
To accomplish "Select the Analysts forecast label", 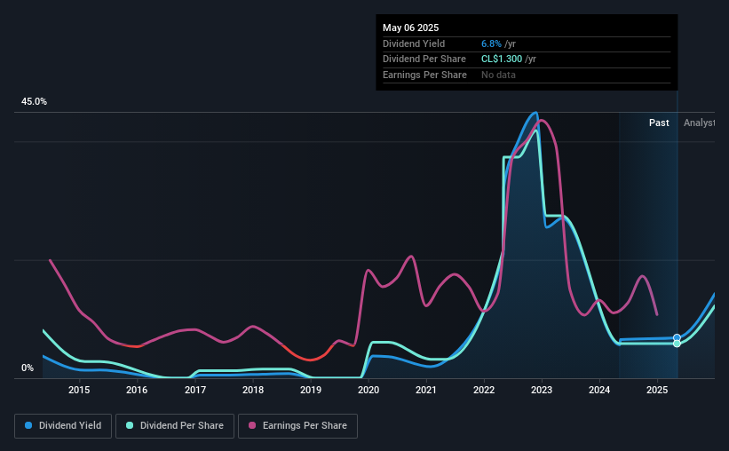I will (699, 123).
